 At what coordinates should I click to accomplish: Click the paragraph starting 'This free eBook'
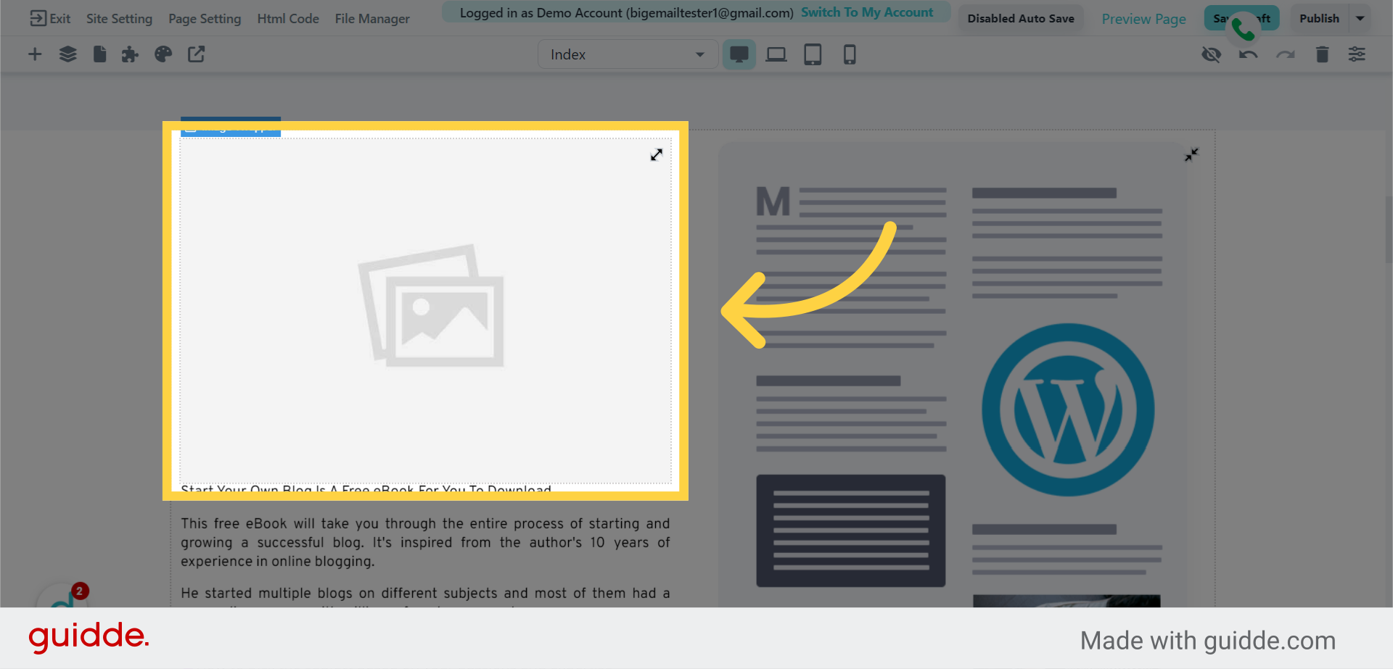pyautogui.click(x=425, y=542)
